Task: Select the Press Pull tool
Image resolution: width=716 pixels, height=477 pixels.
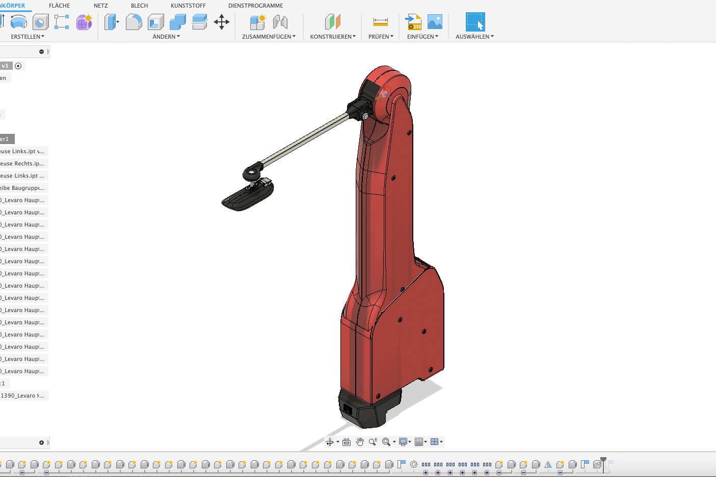Action: 112,22
